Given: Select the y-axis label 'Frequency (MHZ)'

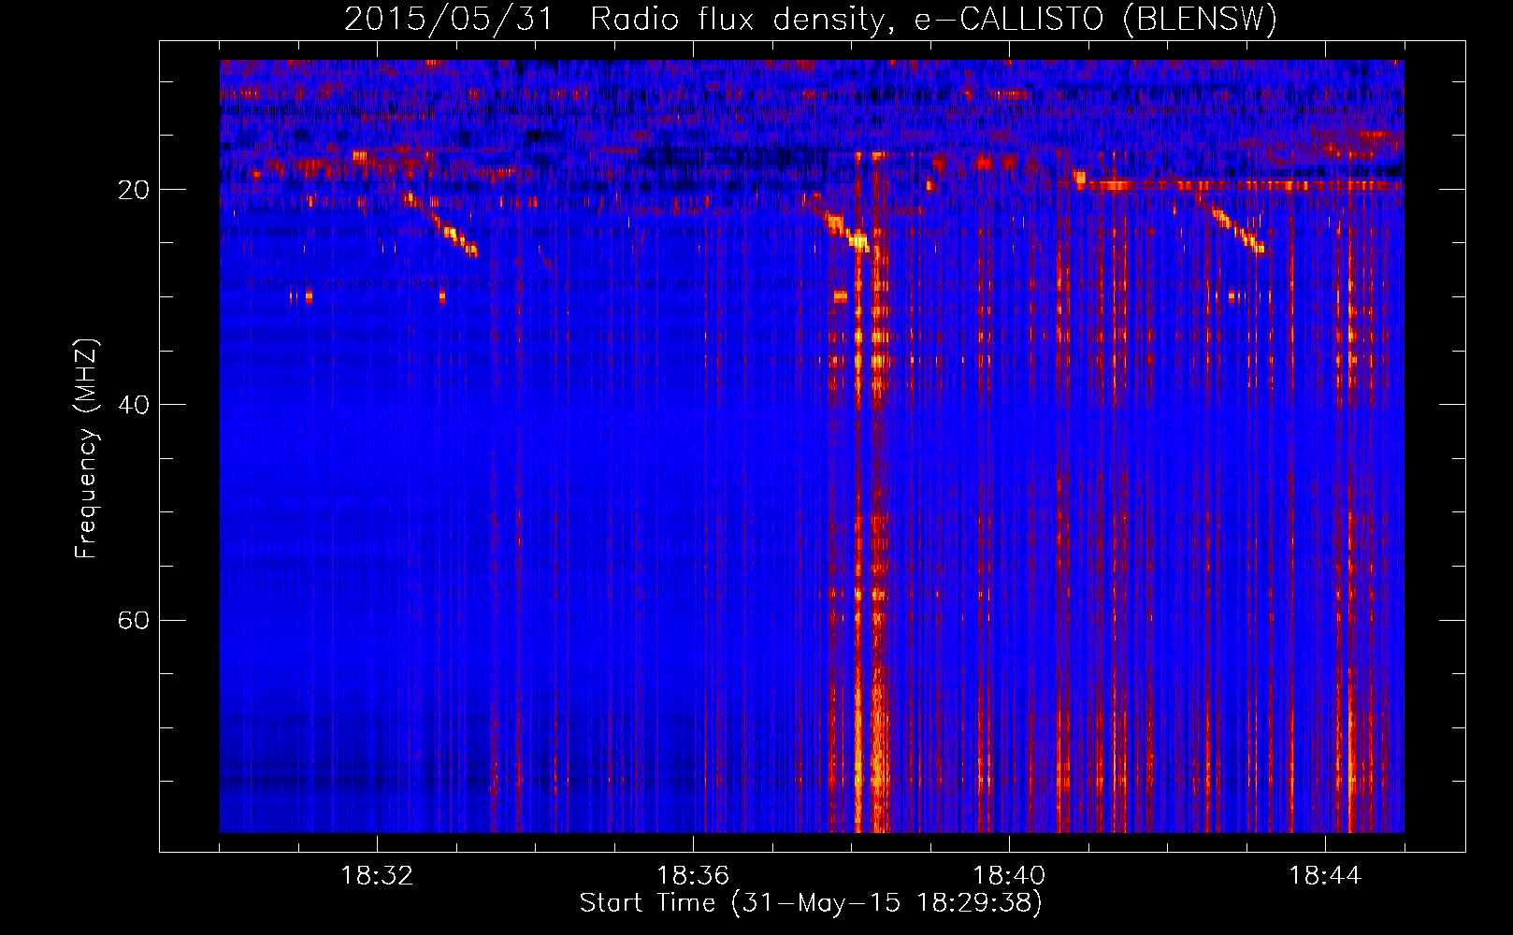Looking at the screenshot, I should [86, 448].
